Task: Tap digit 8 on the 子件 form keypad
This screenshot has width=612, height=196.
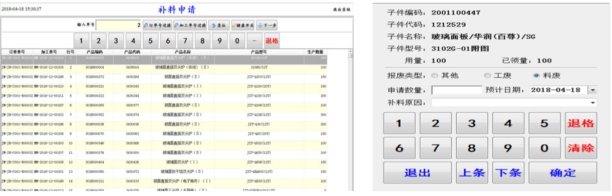Action: (471, 148)
